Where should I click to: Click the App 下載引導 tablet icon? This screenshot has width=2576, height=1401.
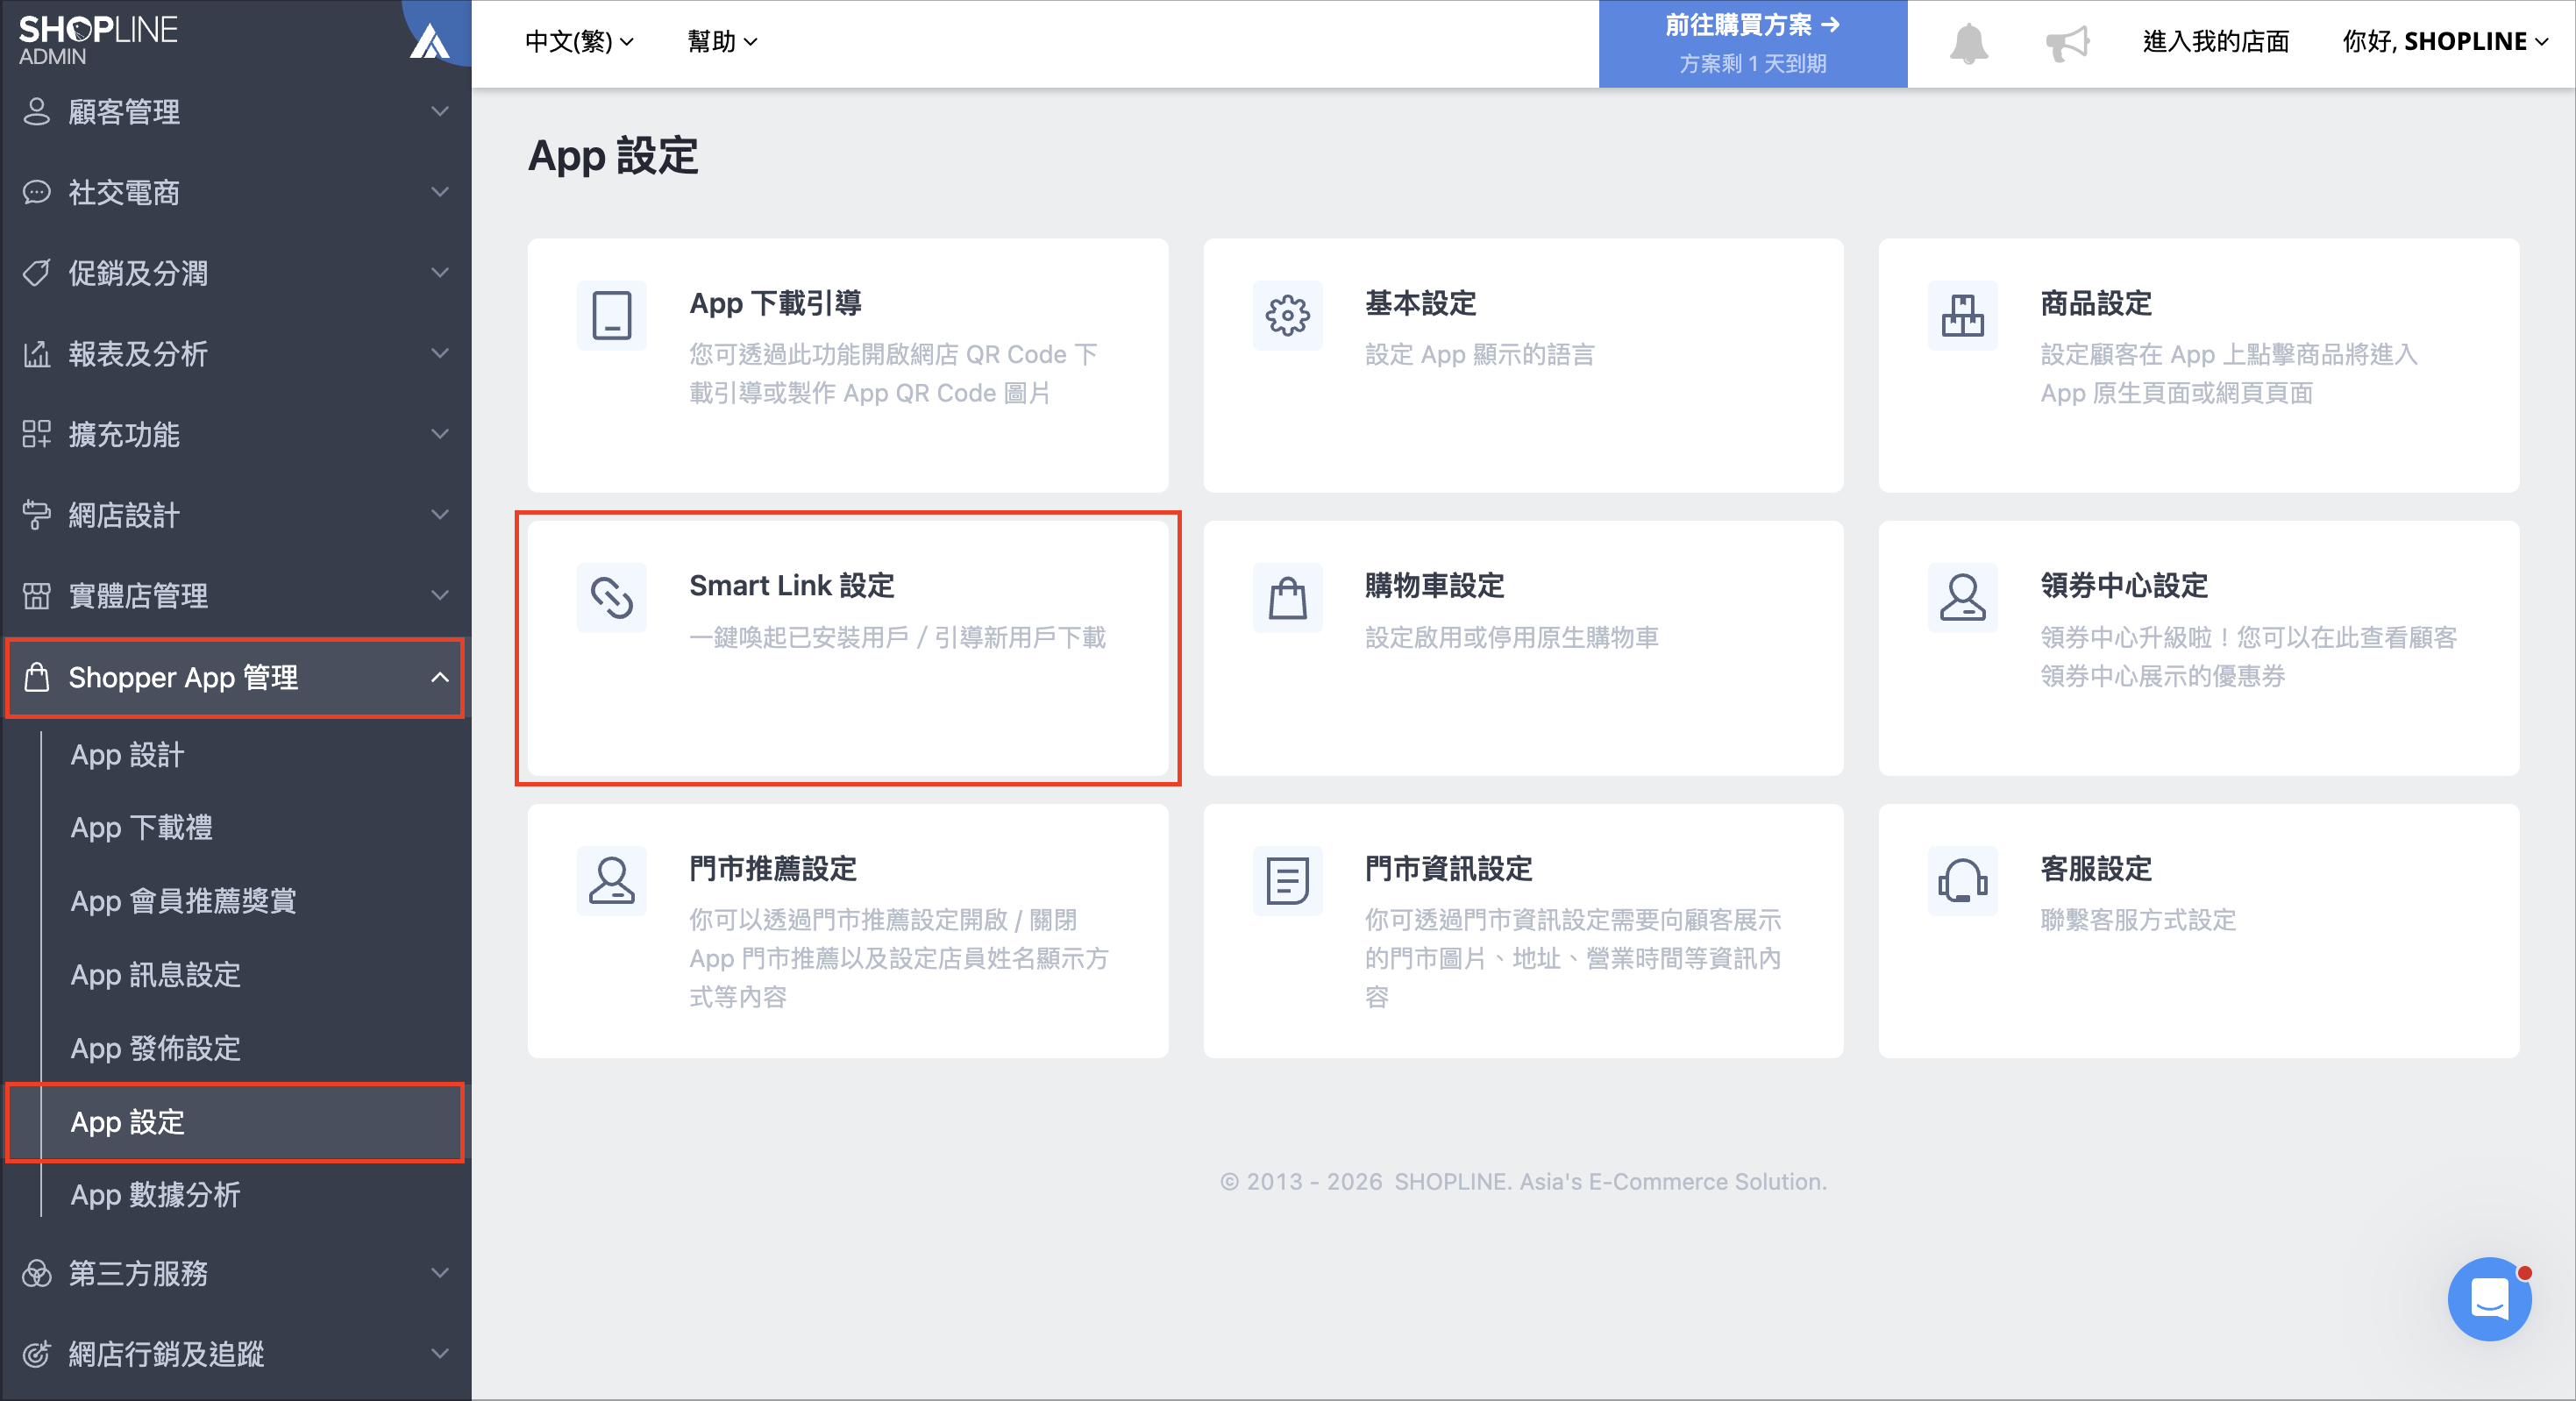tap(612, 316)
